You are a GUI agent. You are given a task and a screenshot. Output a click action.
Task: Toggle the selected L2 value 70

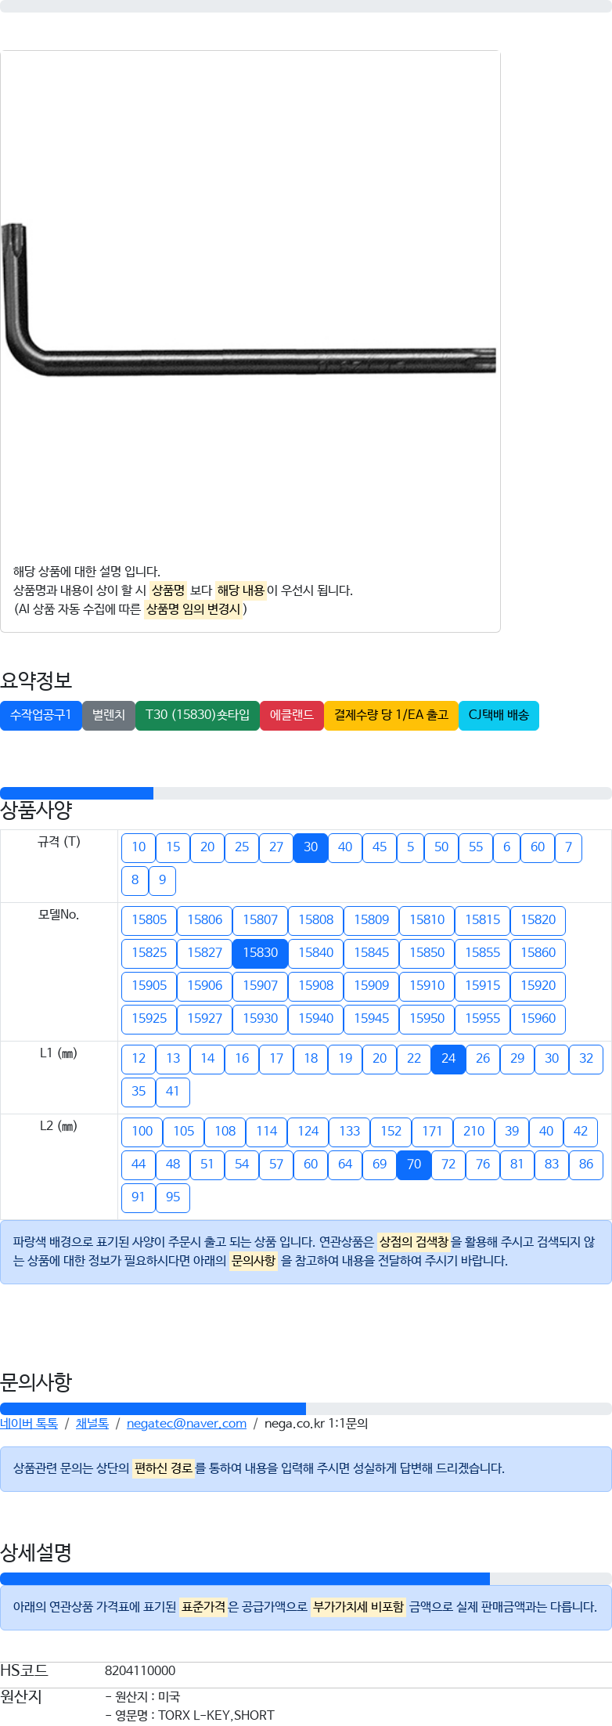(414, 1165)
